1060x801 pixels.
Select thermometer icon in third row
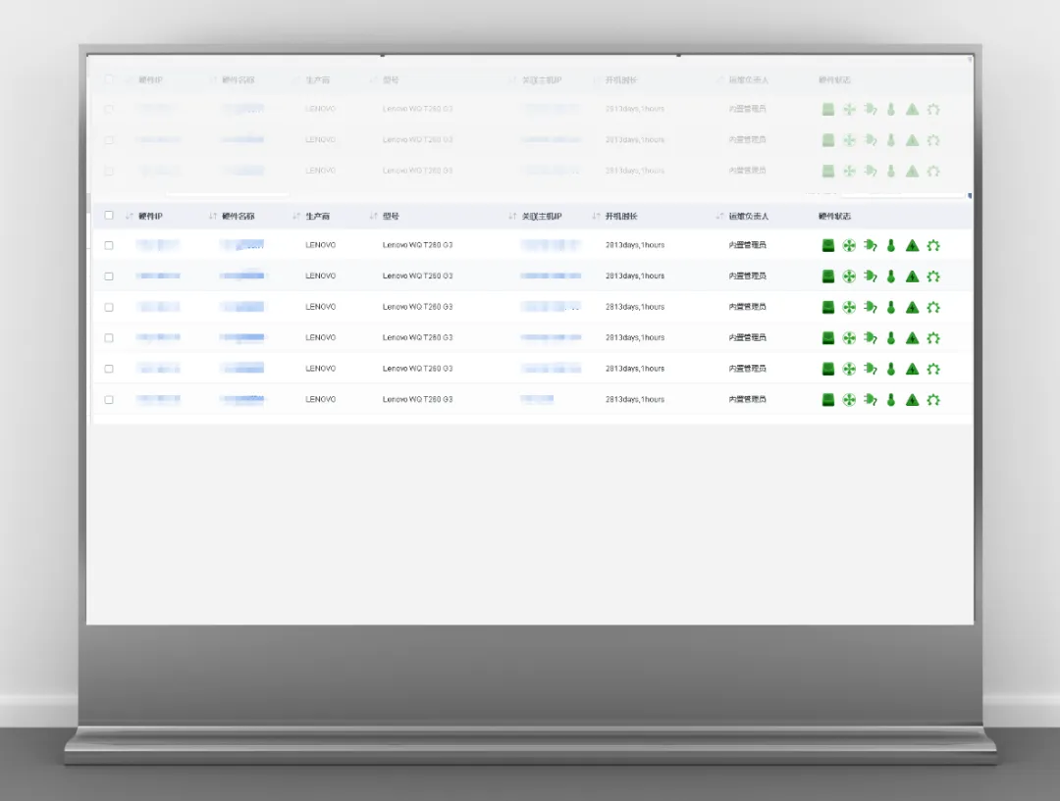pyautogui.click(x=891, y=307)
